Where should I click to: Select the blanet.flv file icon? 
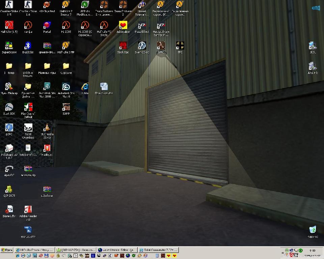pyautogui.click(x=9, y=211)
